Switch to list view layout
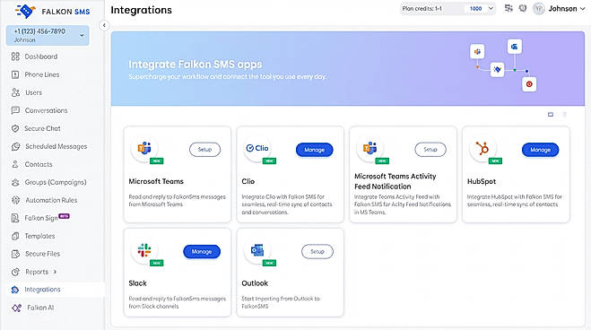591x330 pixels. pos(565,115)
